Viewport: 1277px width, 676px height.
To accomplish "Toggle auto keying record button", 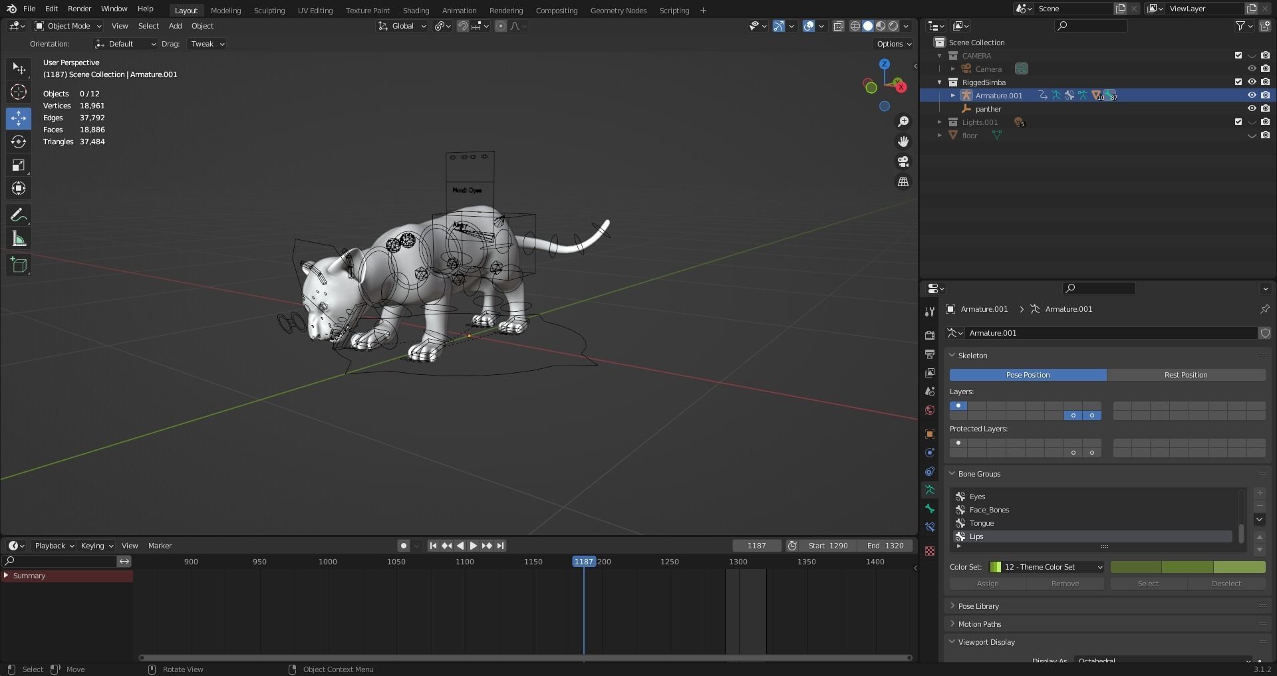I will coord(404,546).
